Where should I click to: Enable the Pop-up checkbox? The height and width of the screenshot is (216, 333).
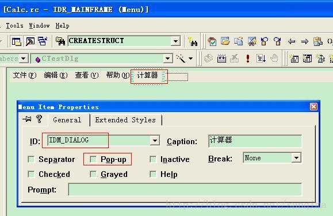pos(93,159)
